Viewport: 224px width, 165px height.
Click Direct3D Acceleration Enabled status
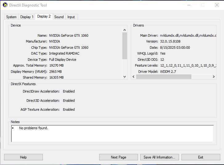tap(69, 101)
